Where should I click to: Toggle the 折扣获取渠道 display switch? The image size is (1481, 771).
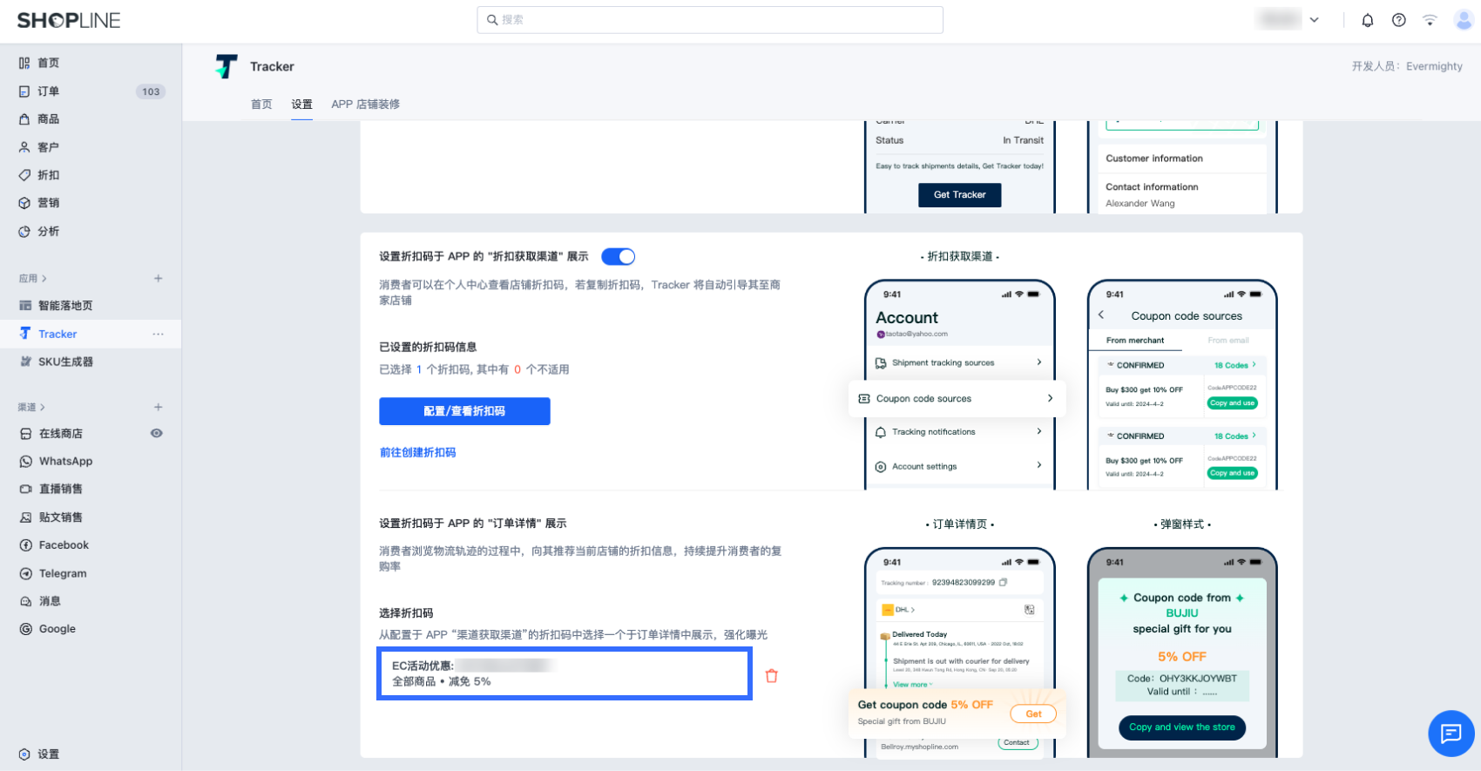point(618,256)
